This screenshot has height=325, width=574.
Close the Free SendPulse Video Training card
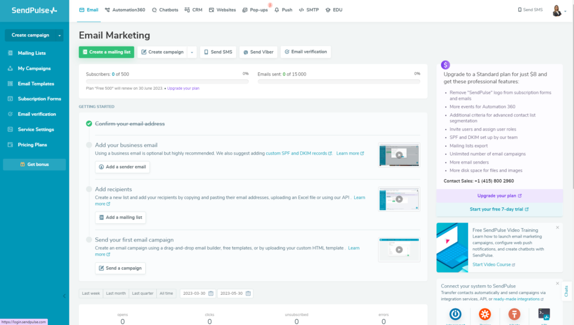pos(557,227)
